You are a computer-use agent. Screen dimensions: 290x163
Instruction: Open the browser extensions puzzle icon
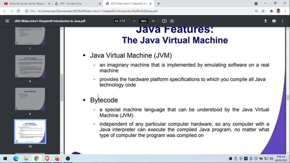pos(271,11)
